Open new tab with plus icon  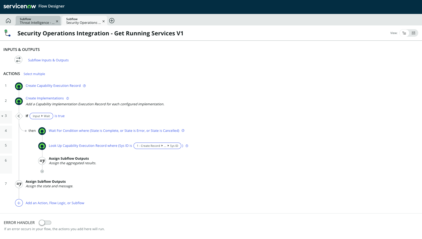[112, 21]
